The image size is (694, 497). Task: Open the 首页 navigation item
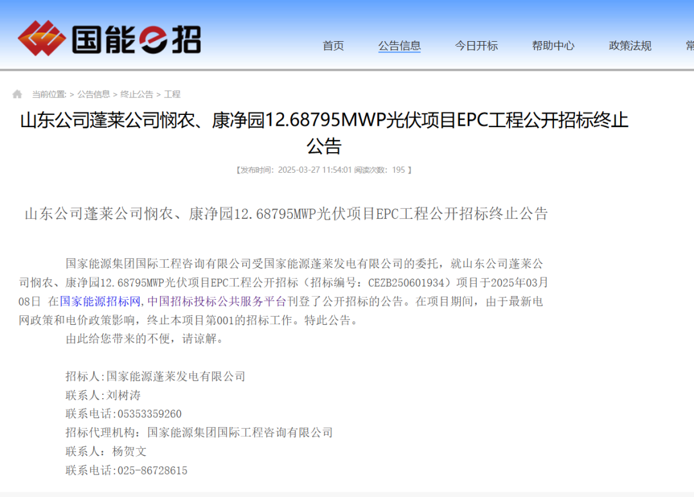333,46
